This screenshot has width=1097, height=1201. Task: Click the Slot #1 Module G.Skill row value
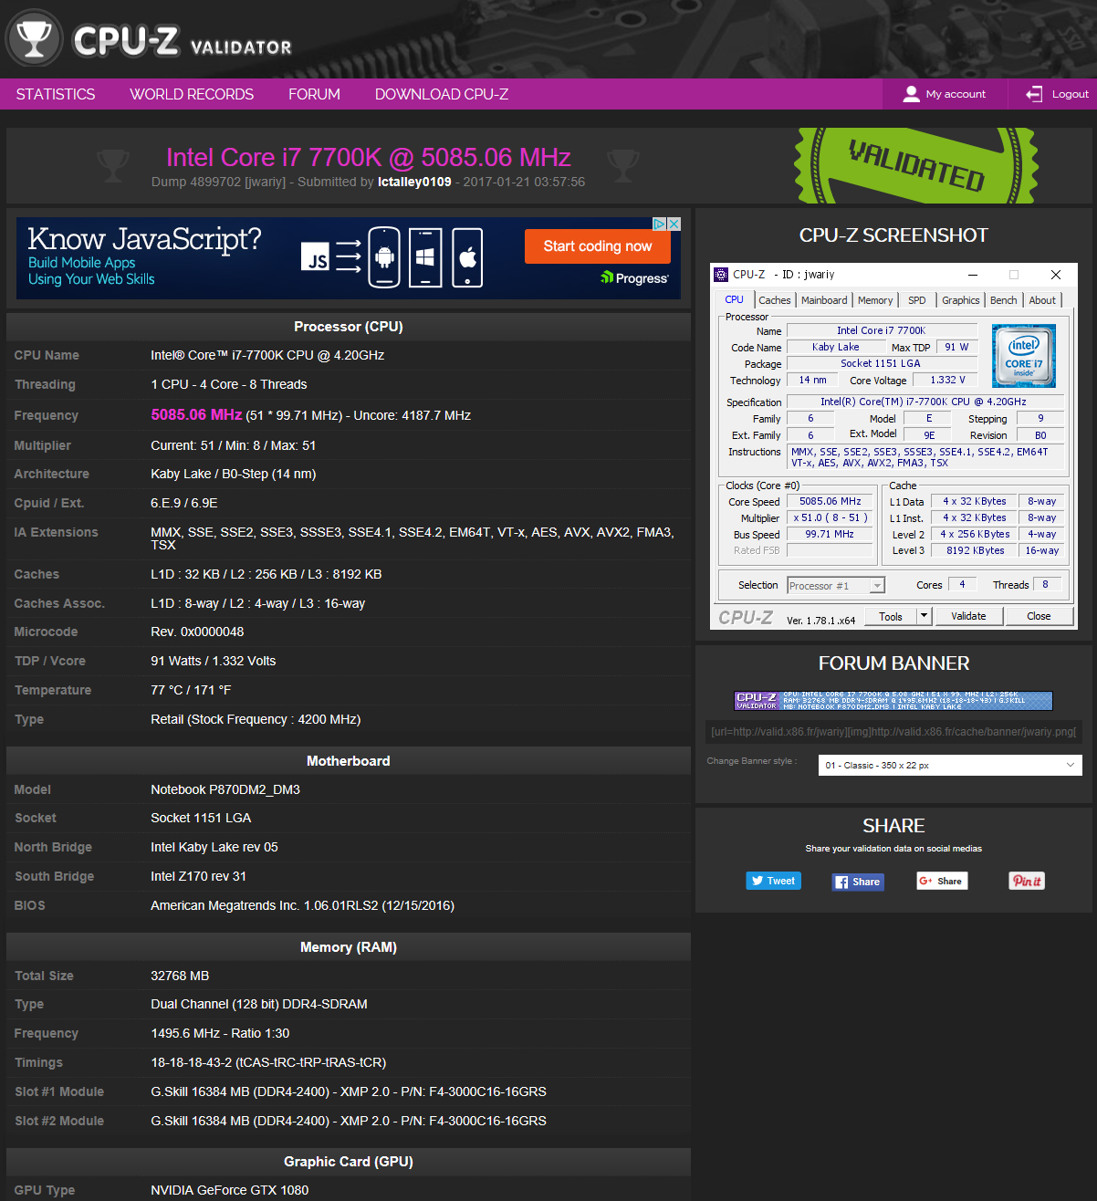pyautogui.click(x=349, y=1091)
